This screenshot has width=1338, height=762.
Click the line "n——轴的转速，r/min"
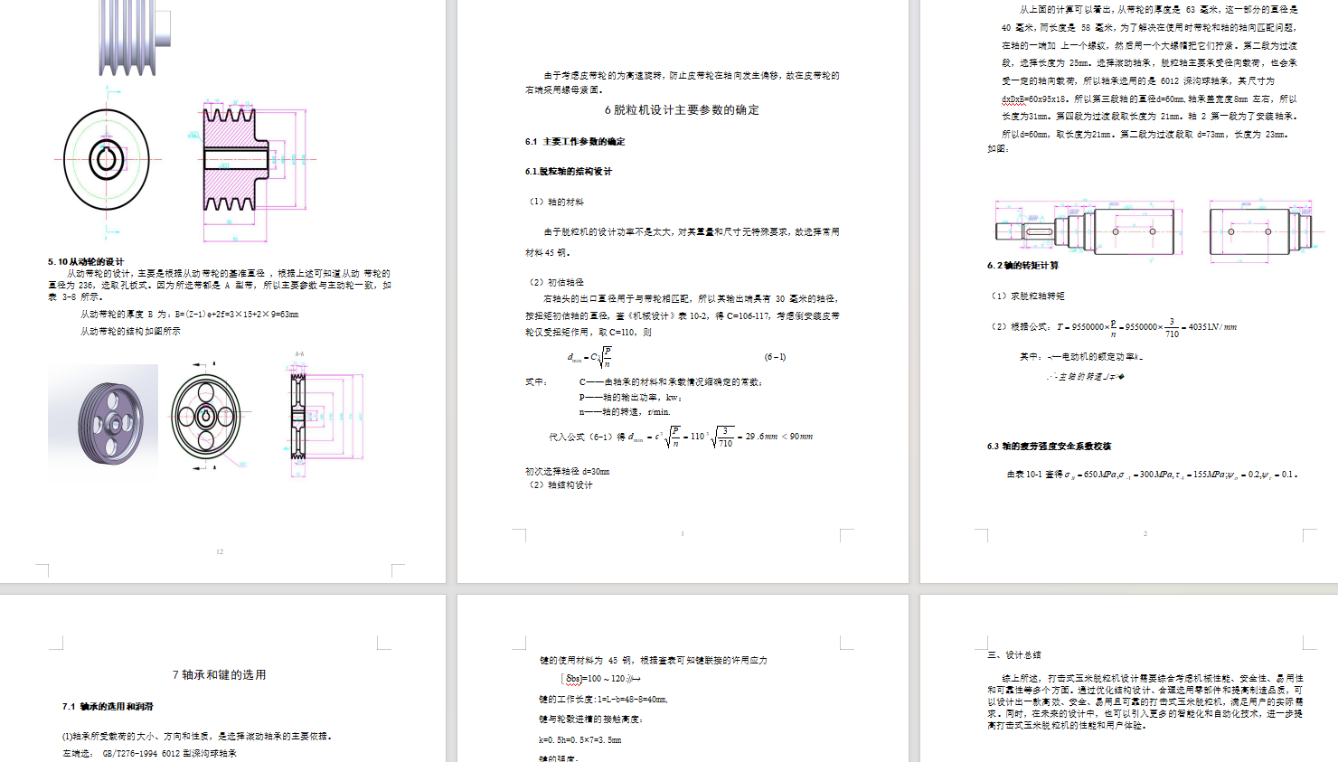625,411
